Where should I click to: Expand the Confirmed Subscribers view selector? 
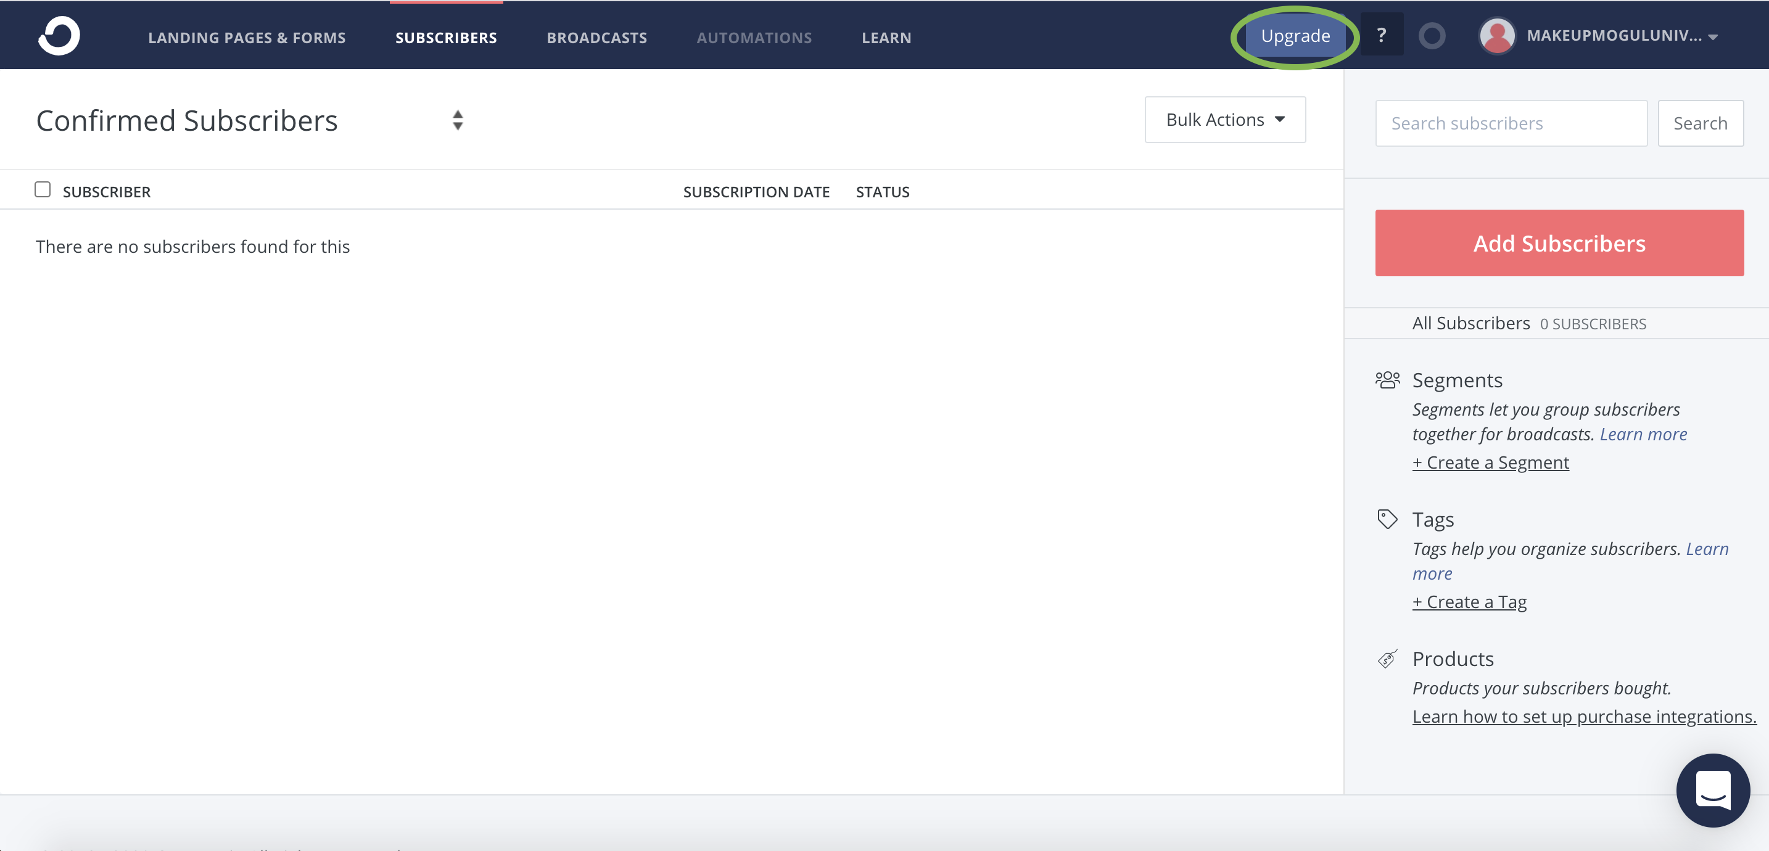pyautogui.click(x=457, y=120)
